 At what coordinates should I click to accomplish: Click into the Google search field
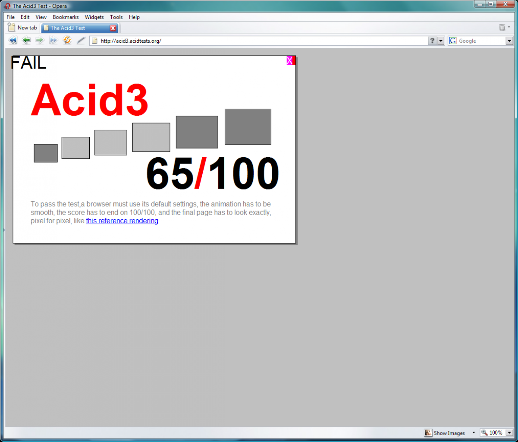click(481, 41)
